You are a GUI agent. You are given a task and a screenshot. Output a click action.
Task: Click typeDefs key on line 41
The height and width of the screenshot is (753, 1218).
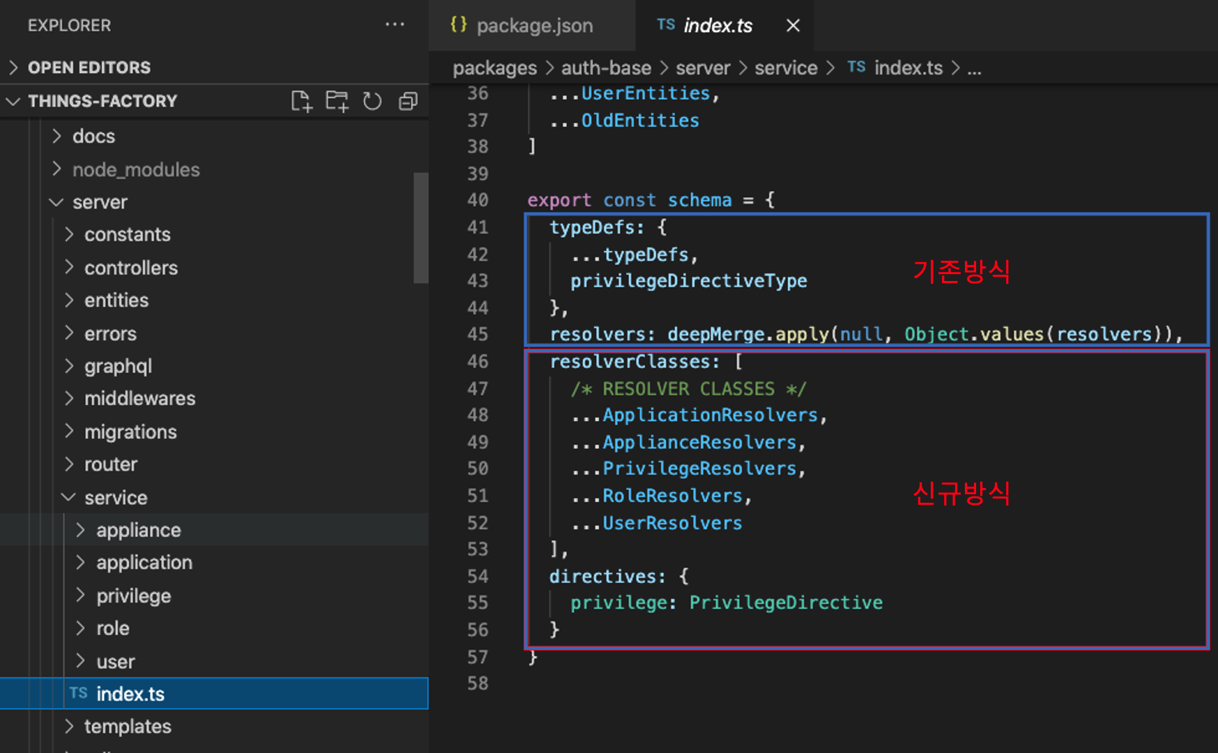point(592,227)
